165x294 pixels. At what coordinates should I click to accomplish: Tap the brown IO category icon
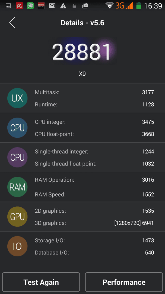17,246
